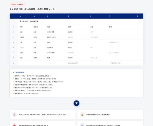Click the amount cell 8,000
Image resolution: width=153 pixels, height=126 pixels.
click(x=70, y=47)
